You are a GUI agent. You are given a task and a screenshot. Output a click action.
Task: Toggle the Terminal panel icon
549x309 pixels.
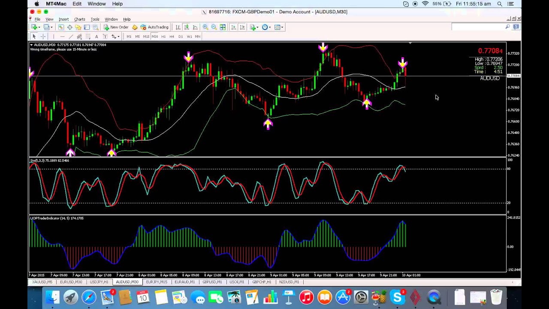point(87,27)
